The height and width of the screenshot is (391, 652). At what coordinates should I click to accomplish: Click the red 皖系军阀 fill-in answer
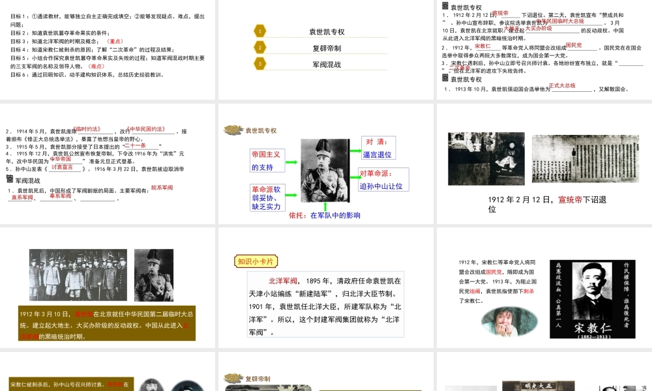pos(162,188)
